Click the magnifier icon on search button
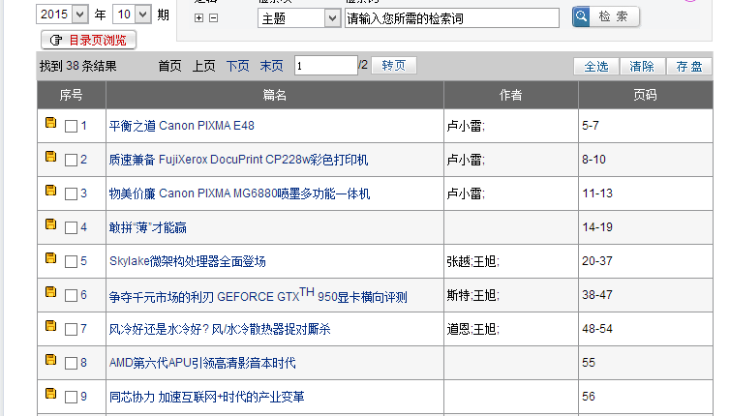 coord(581,16)
